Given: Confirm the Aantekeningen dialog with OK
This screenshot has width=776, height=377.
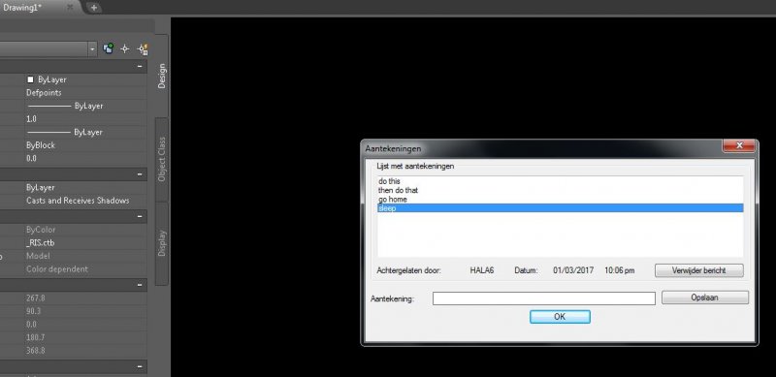Looking at the screenshot, I should tap(560, 317).
